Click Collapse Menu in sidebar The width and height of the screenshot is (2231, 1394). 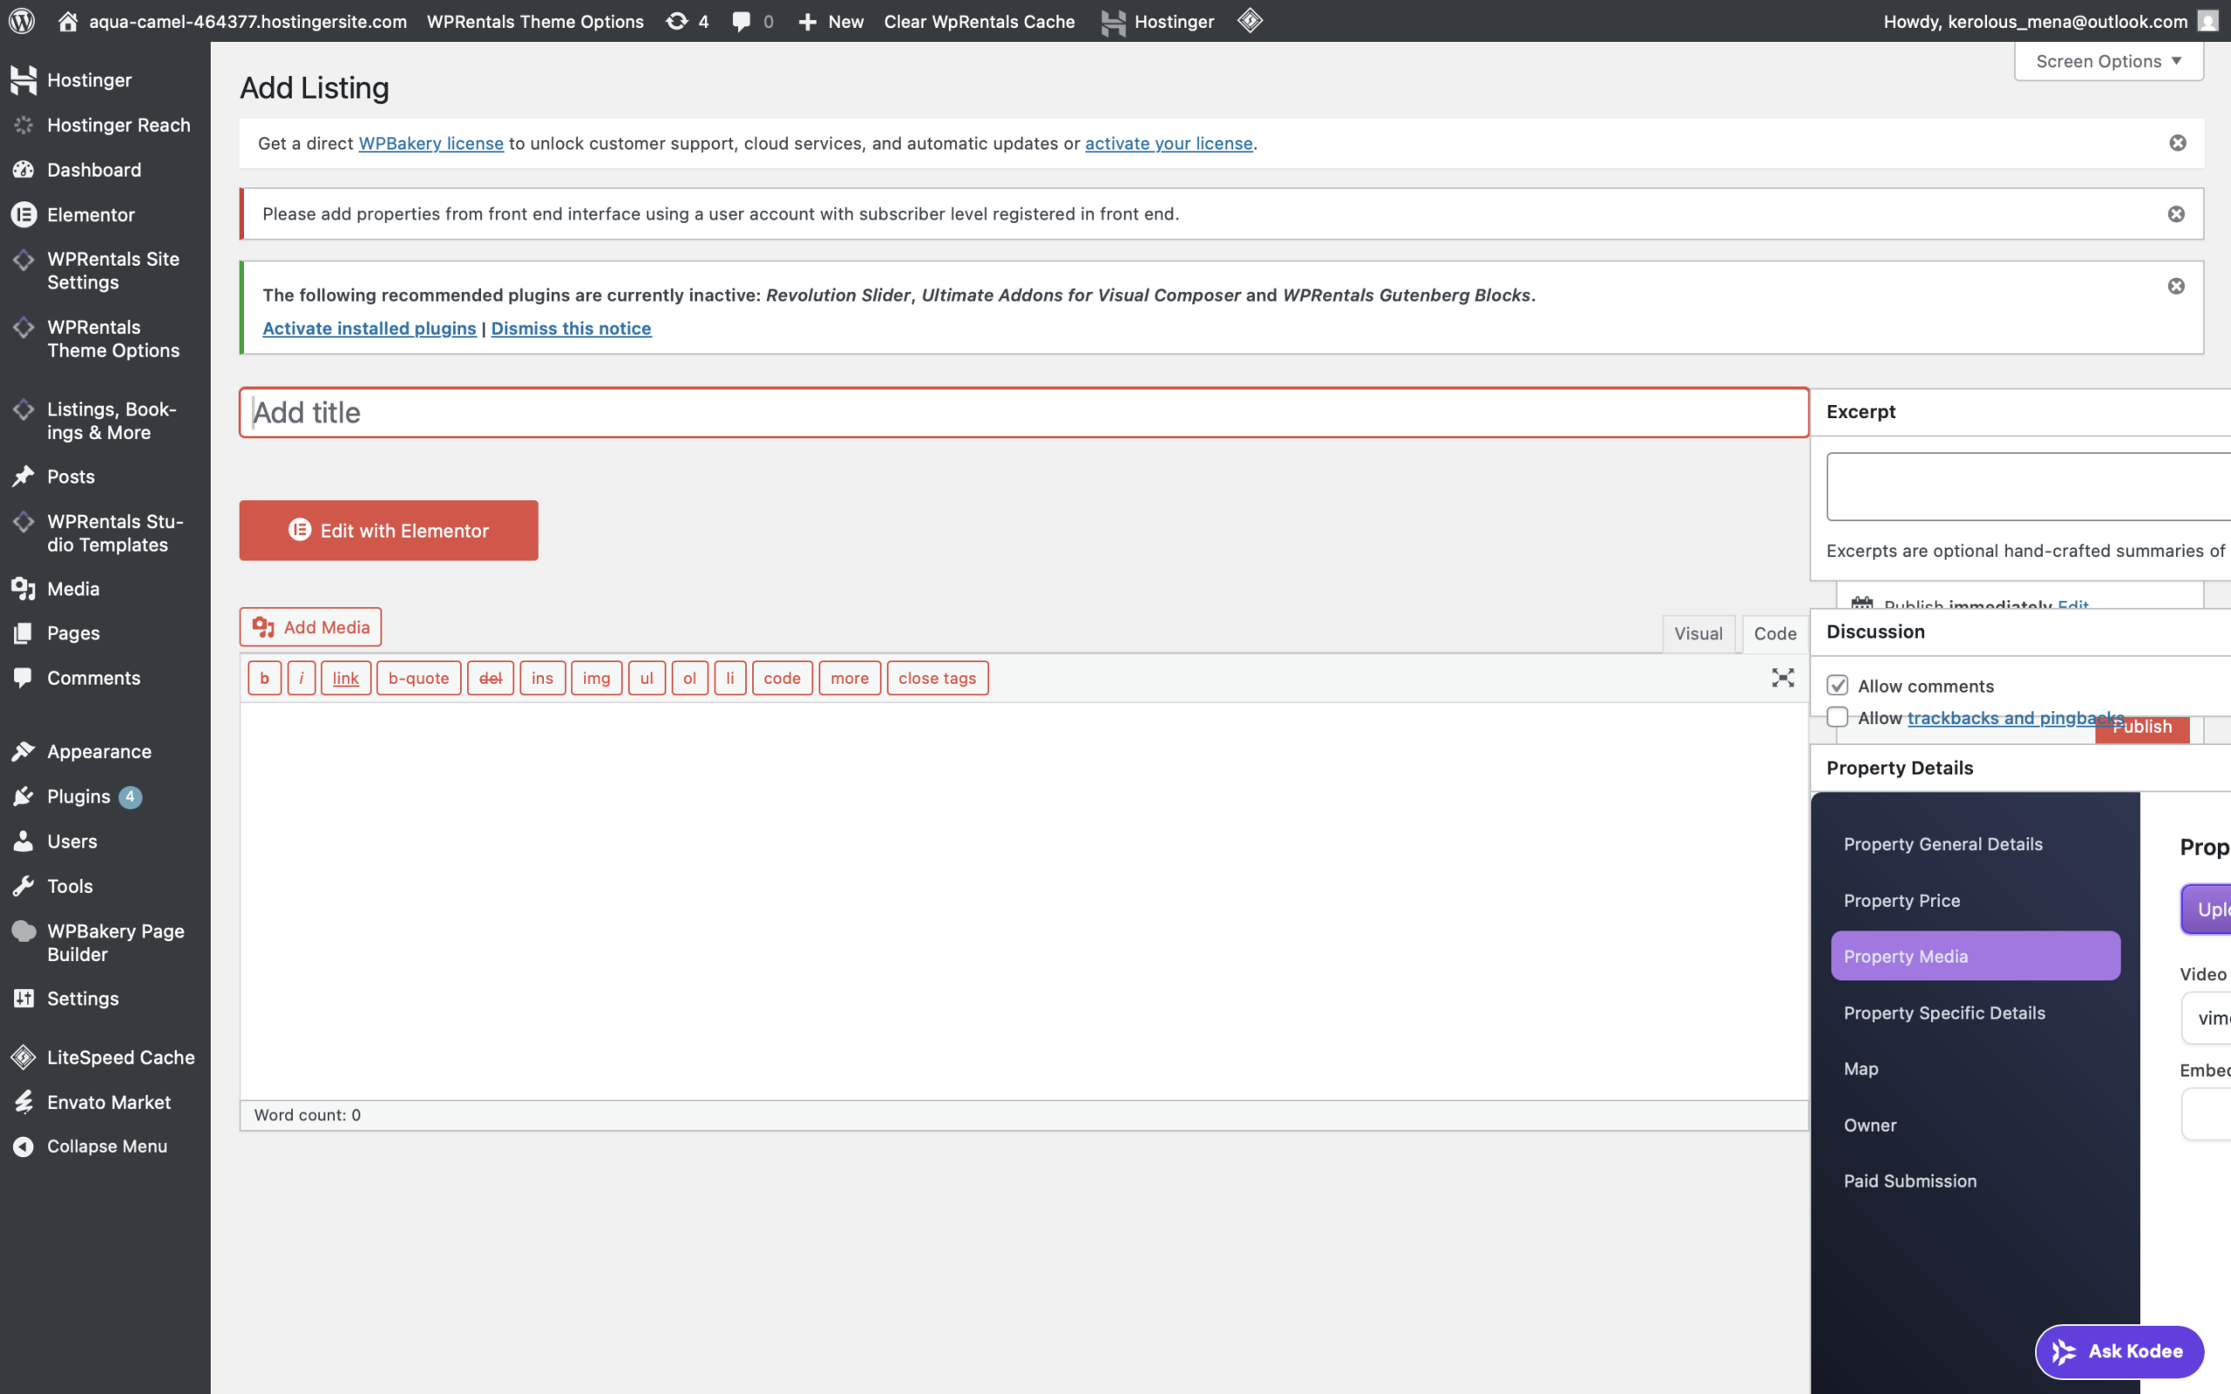pos(106,1146)
